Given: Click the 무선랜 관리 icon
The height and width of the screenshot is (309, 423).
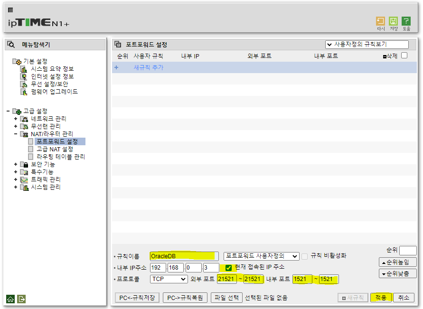Looking at the screenshot, I should coord(24,126).
